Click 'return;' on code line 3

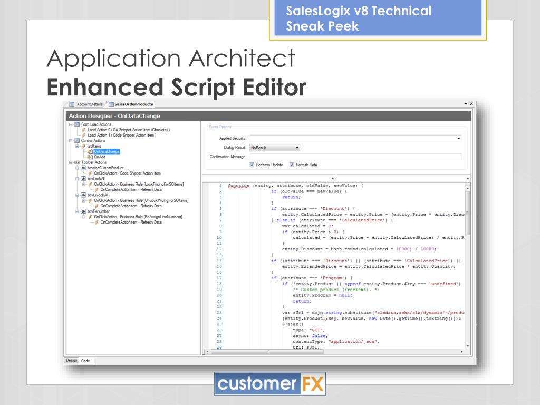tap(291, 197)
